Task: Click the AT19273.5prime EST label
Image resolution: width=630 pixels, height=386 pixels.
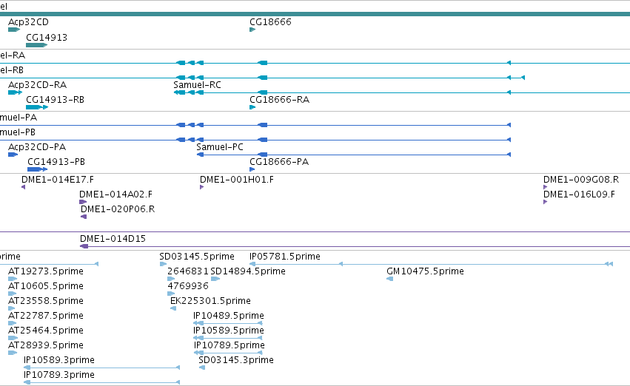Action: [x=46, y=271]
